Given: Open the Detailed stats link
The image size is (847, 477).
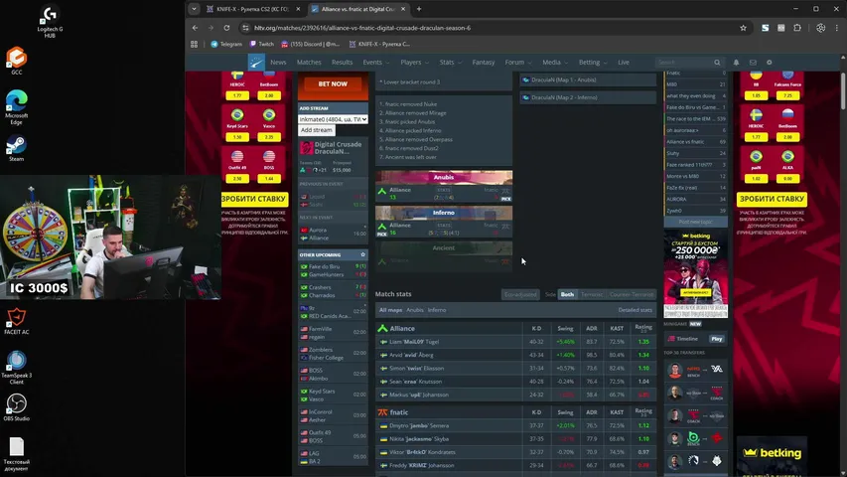Looking at the screenshot, I should point(635,310).
